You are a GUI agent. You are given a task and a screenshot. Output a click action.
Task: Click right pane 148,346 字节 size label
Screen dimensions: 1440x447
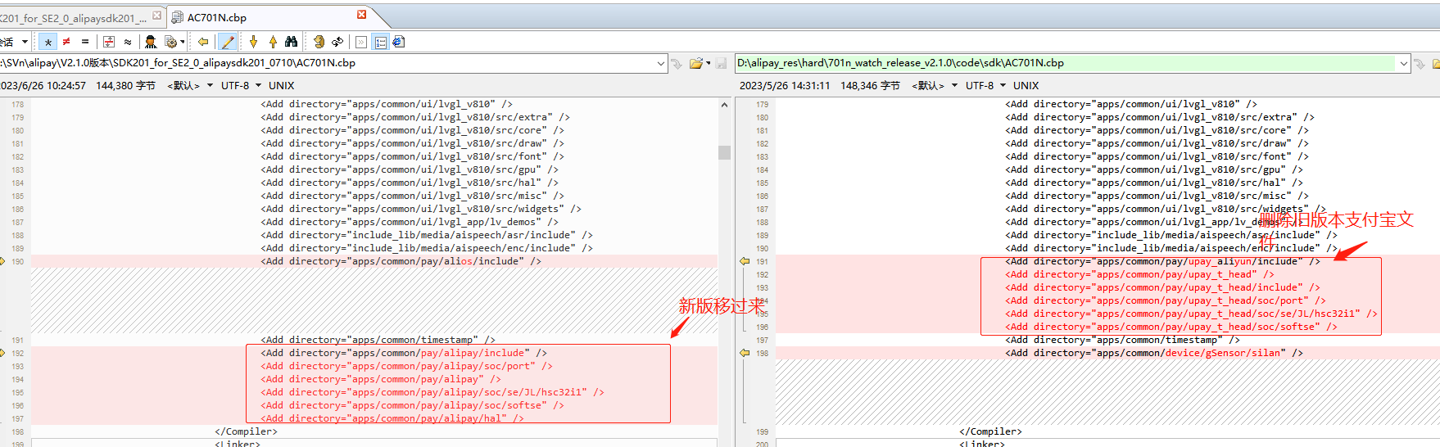click(x=870, y=85)
